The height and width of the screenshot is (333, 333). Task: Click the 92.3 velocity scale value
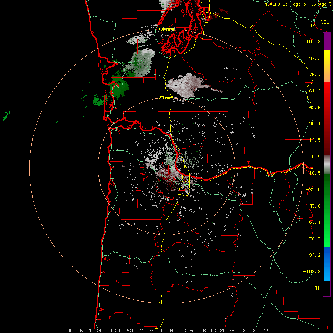coord(315,58)
